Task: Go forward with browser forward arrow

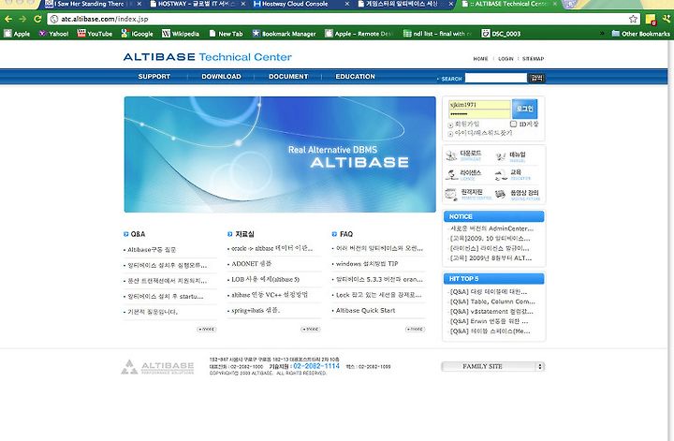Action: (x=22, y=19)
